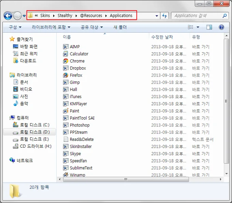
Task: Expand the arrow after @Resources in path
Action: [x=106, y=16]
